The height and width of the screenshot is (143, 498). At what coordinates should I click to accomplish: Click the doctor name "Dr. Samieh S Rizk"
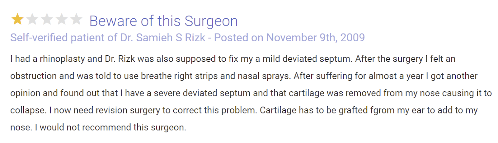pos(163,38)
